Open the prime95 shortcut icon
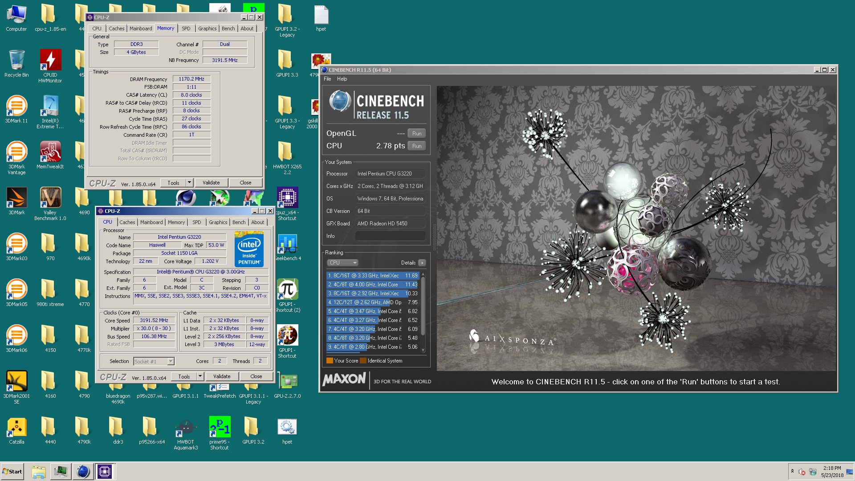This screenshot has width=855, height=481. [x=220, y=433]
